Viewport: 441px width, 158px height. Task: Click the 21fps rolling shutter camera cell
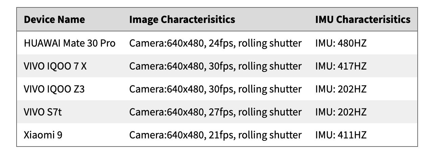pyautogui.click(x=215, y=135)
